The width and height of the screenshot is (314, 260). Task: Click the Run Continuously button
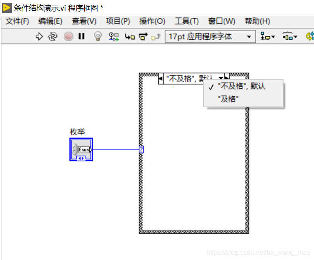(52, 37)
